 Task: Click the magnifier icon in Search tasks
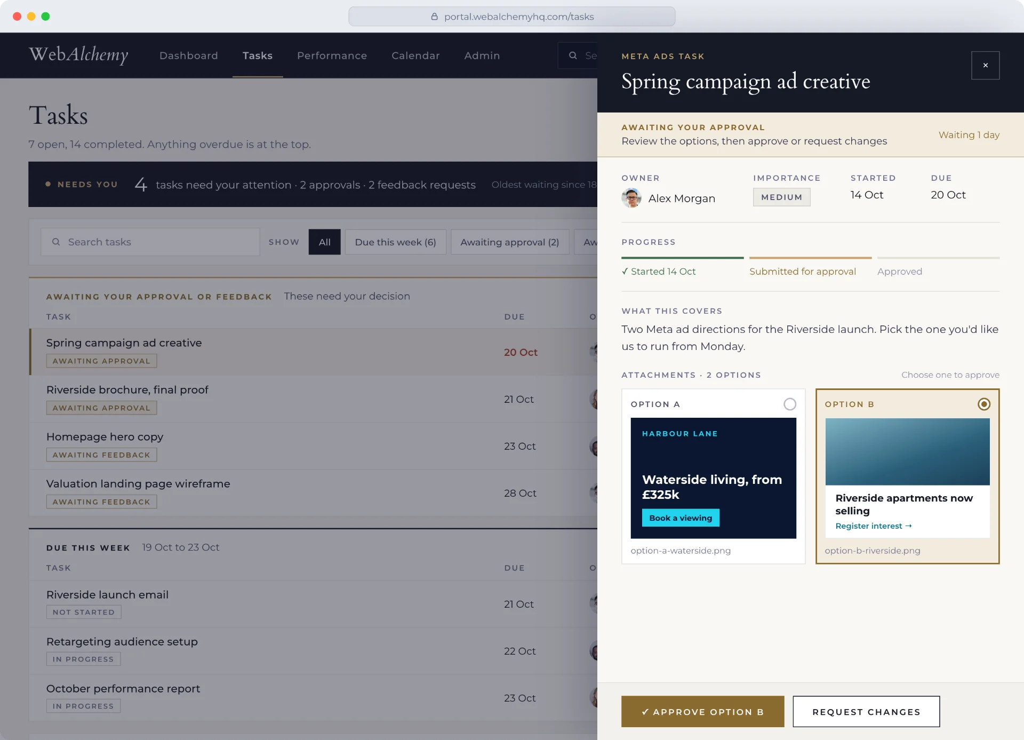point(56,242)
